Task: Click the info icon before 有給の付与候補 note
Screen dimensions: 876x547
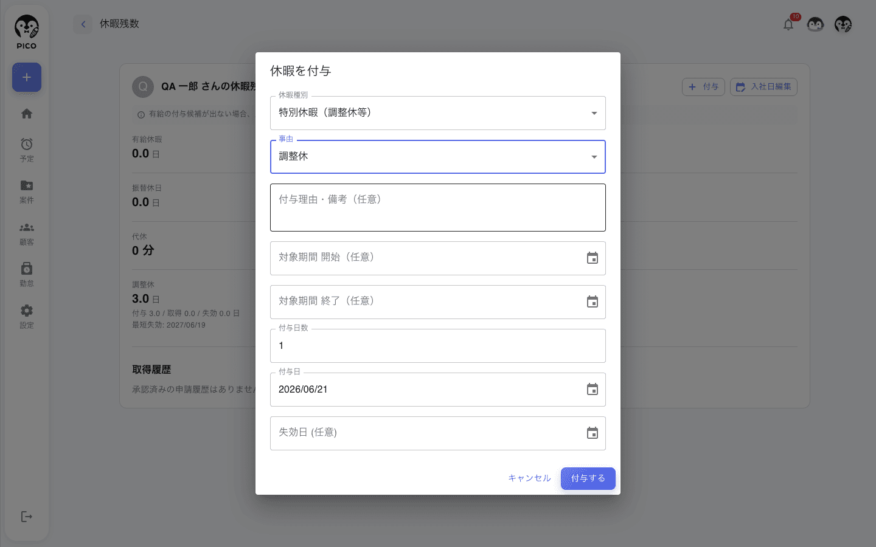Action: pyautogui.click(x=141, y=114)
